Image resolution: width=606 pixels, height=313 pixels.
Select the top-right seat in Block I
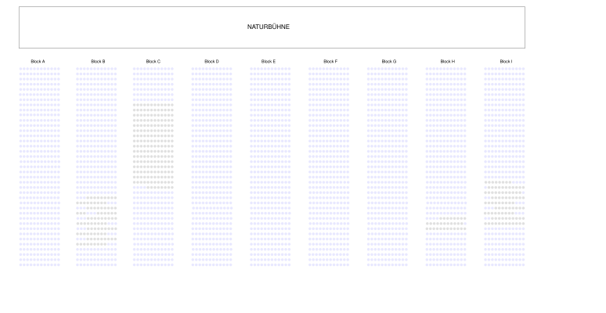tap(523, 69)
